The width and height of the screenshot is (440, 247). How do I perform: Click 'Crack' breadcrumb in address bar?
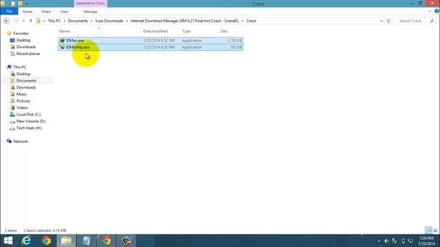(x=251, y=21)
